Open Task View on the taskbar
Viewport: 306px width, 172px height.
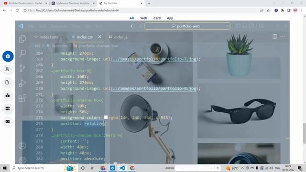pos(92,168)
